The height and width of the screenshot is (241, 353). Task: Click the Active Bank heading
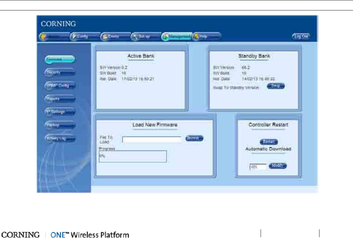(x=141, y=56)
